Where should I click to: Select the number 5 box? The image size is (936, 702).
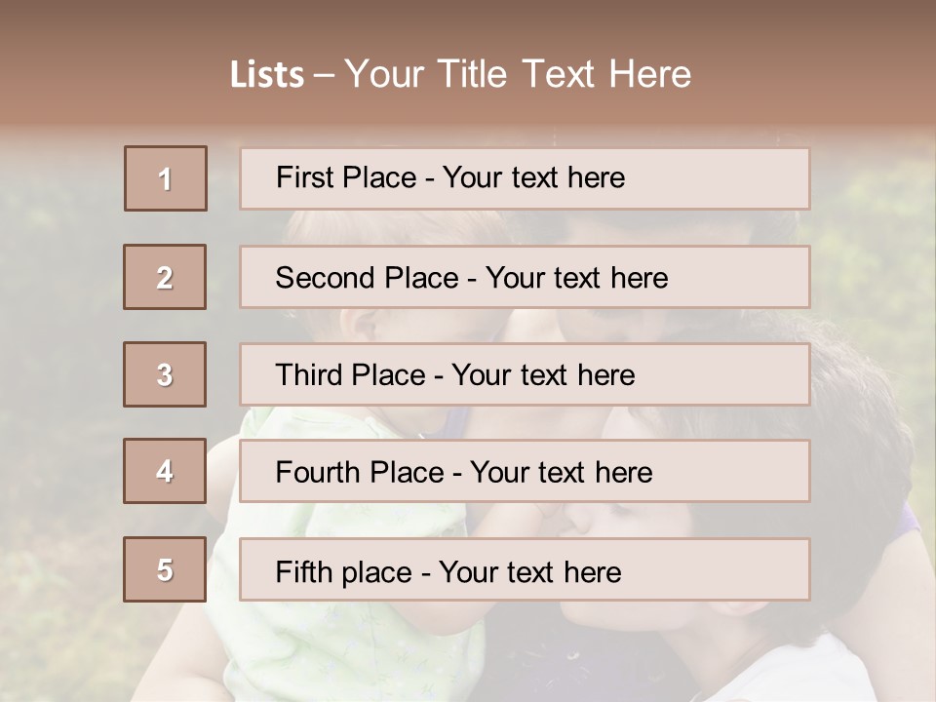point(165,569)
